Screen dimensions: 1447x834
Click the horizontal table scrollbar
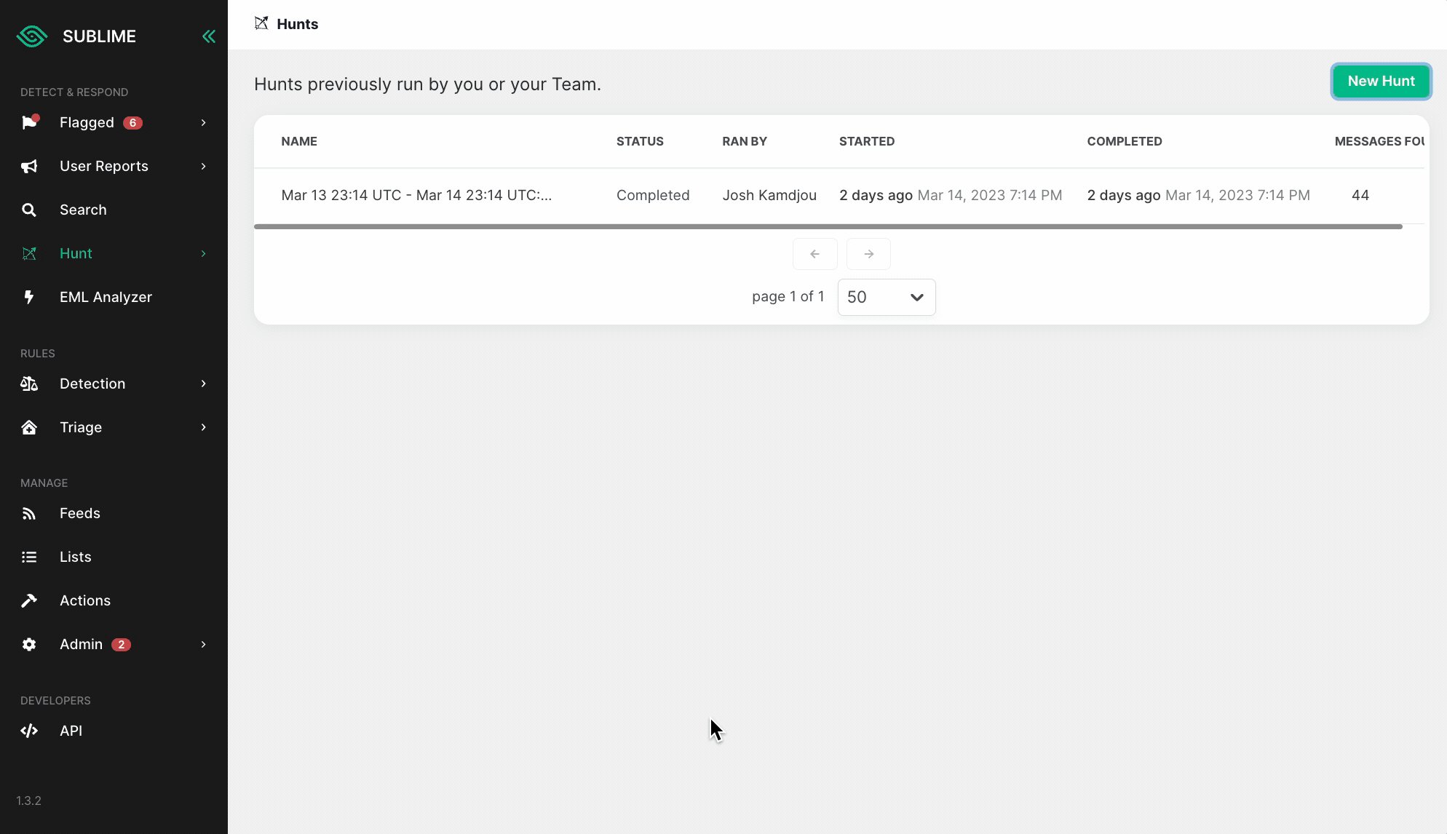point(828,226)
